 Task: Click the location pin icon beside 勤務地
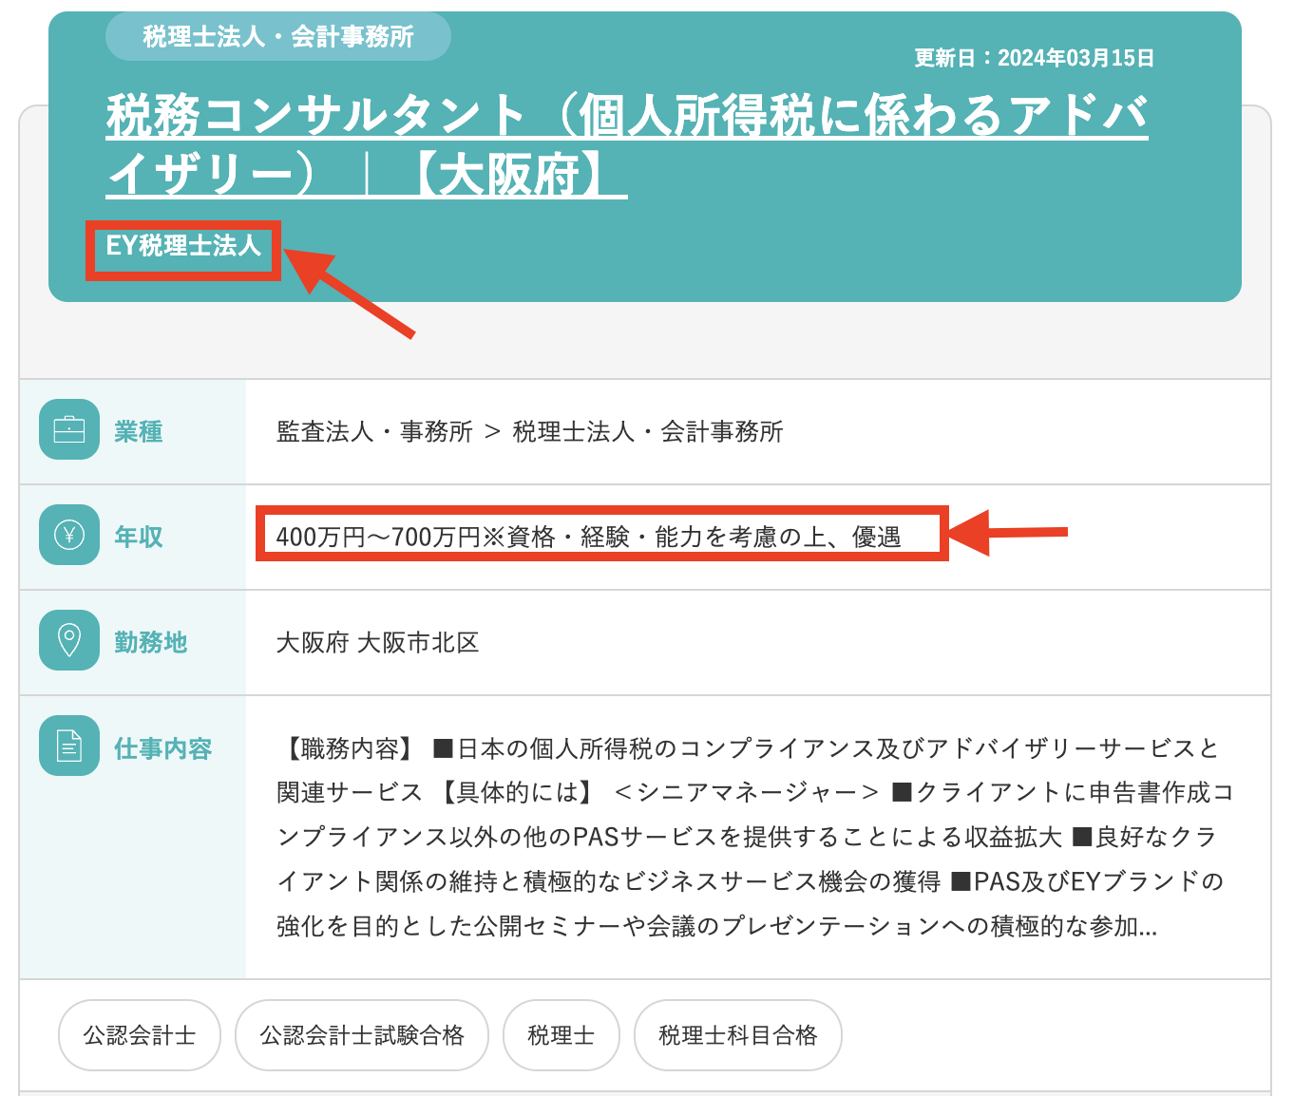[x=69, y=640]
